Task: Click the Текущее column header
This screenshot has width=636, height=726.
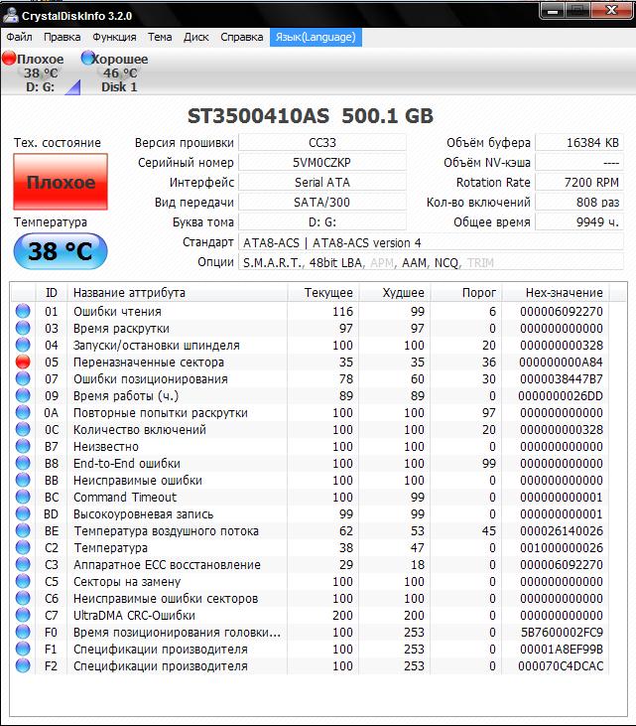Action: pos(323,293)
